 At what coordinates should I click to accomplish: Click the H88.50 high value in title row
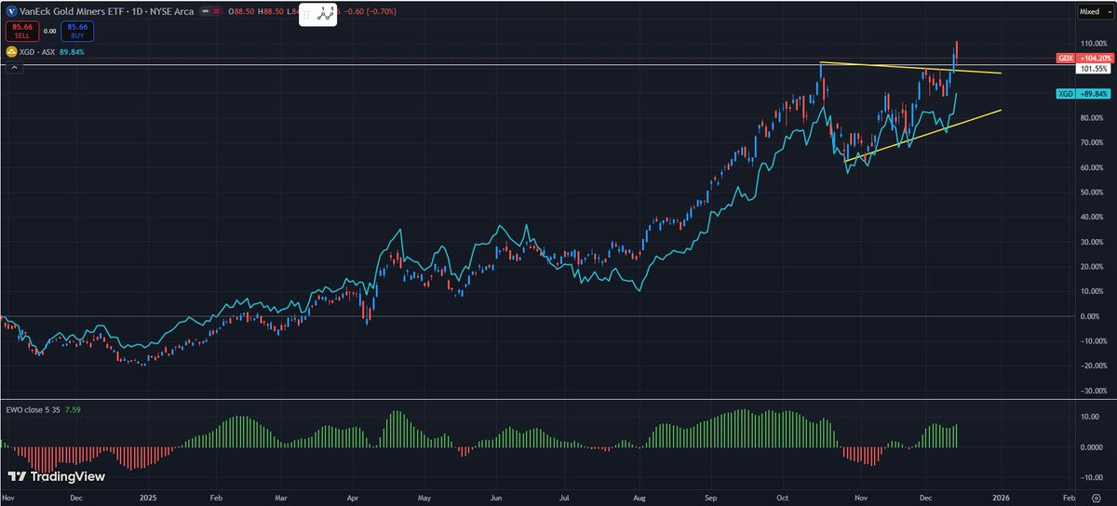click(x=271, y=11)
